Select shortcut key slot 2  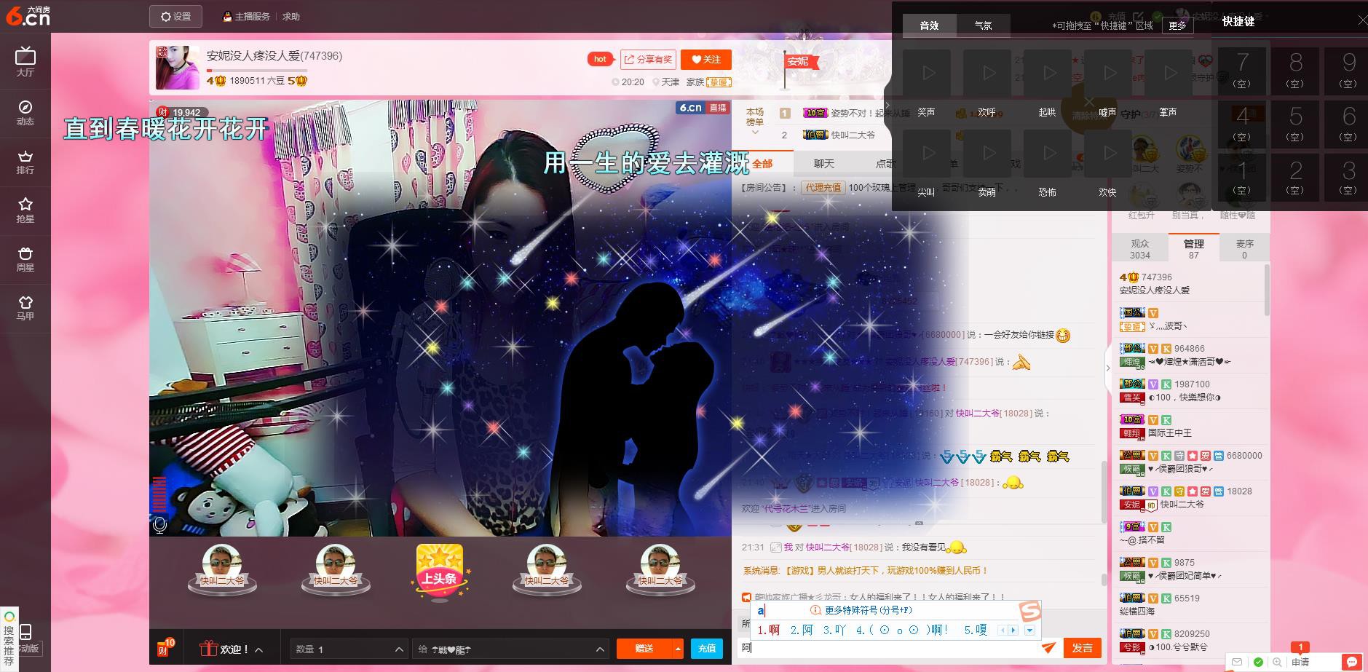coord(1295,178)
